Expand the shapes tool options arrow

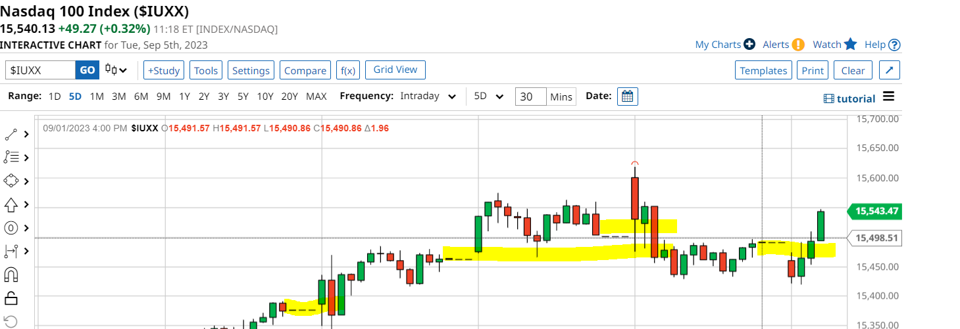(x=26, y=181)
